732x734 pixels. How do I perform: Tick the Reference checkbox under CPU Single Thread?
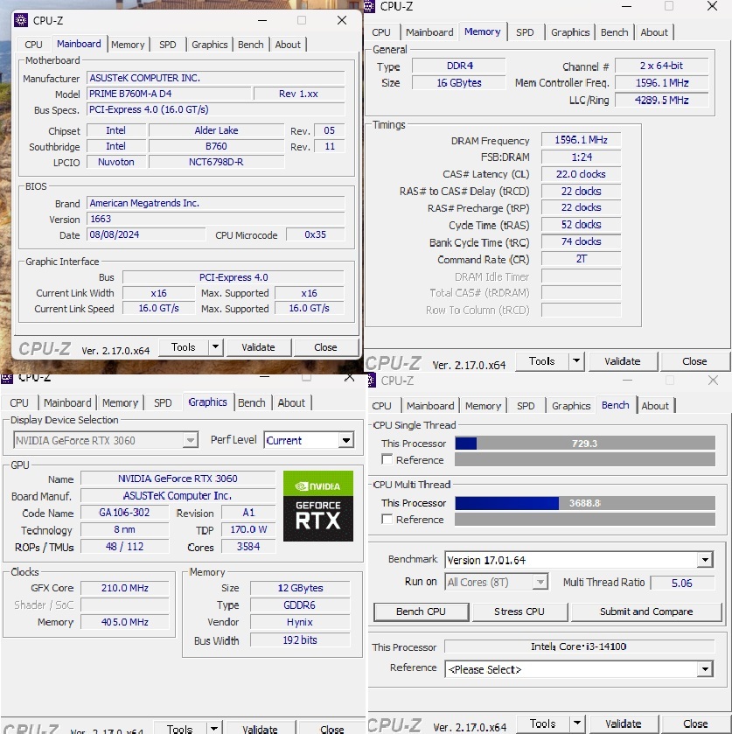coord(387,459)
